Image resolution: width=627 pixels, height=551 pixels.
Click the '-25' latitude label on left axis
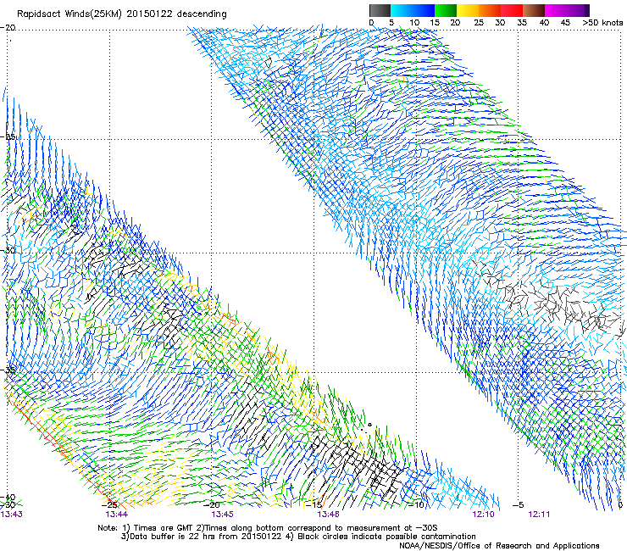[8, 136]
